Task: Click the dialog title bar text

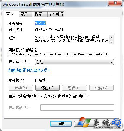Action: pos(33,4)
